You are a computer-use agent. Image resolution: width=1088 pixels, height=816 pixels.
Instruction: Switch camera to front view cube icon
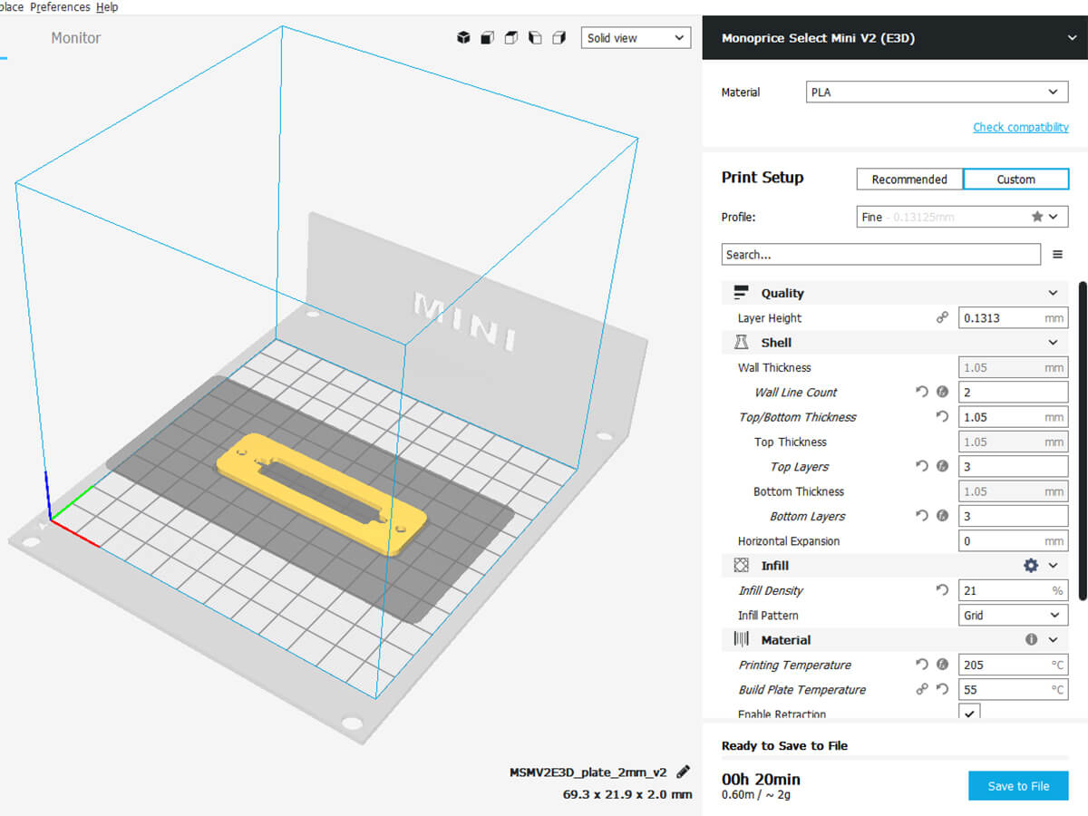click(x=488, y=38)
